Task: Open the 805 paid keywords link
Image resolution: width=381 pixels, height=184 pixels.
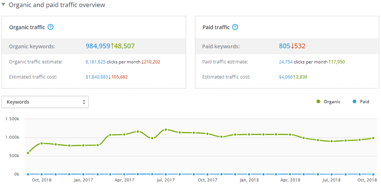Action: [x=284, y=46]
